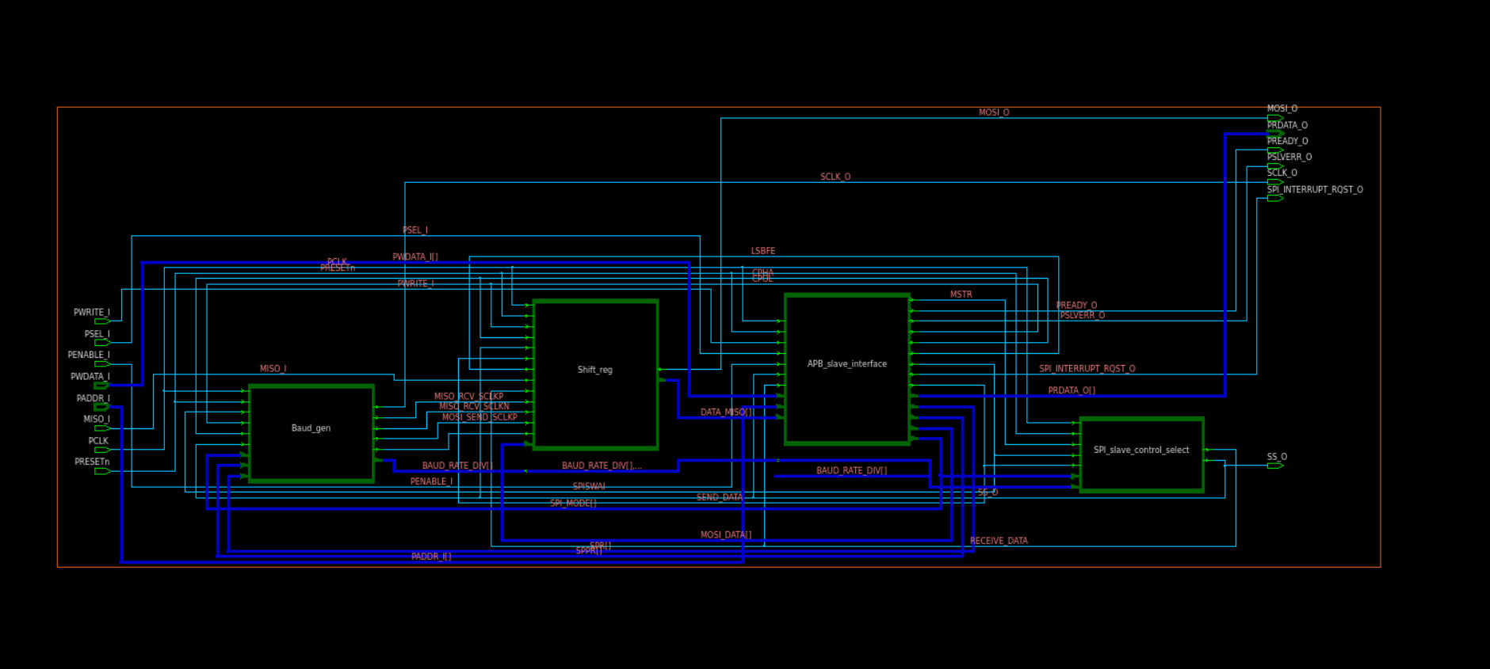Click the MISO_RCV_SCLKP net label

click(x=468, y=396)
